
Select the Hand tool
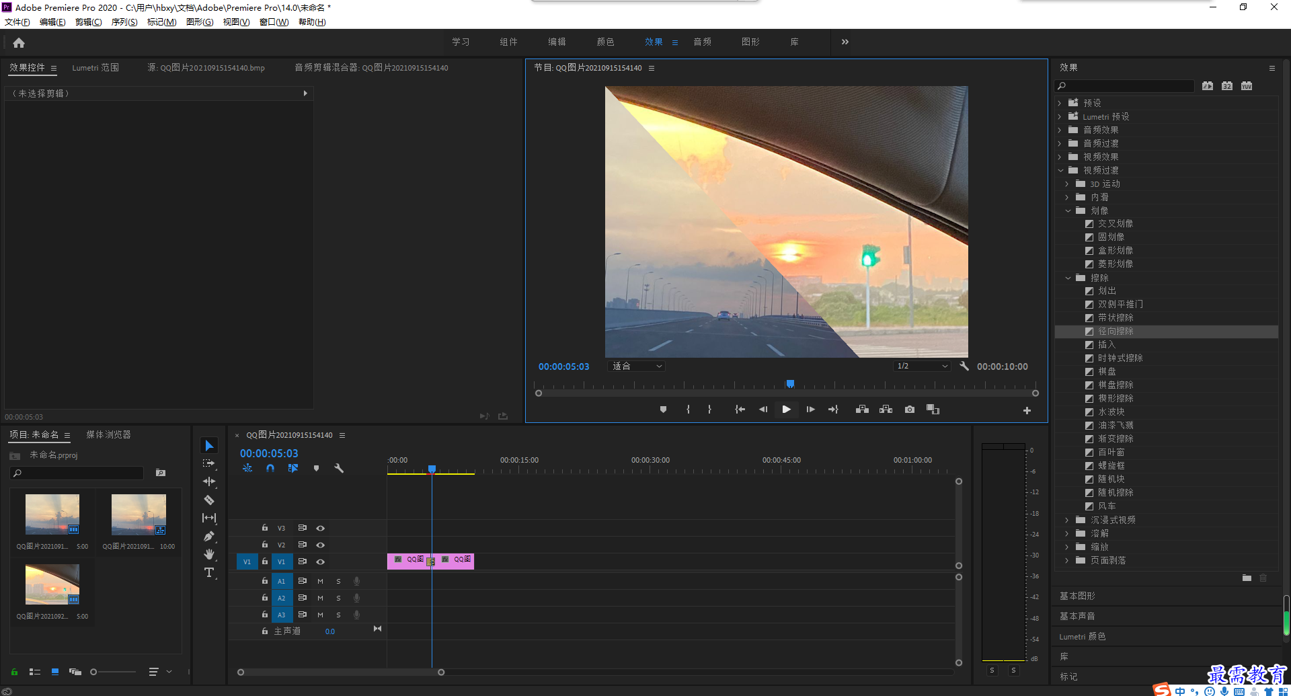(x=209, y=554)
